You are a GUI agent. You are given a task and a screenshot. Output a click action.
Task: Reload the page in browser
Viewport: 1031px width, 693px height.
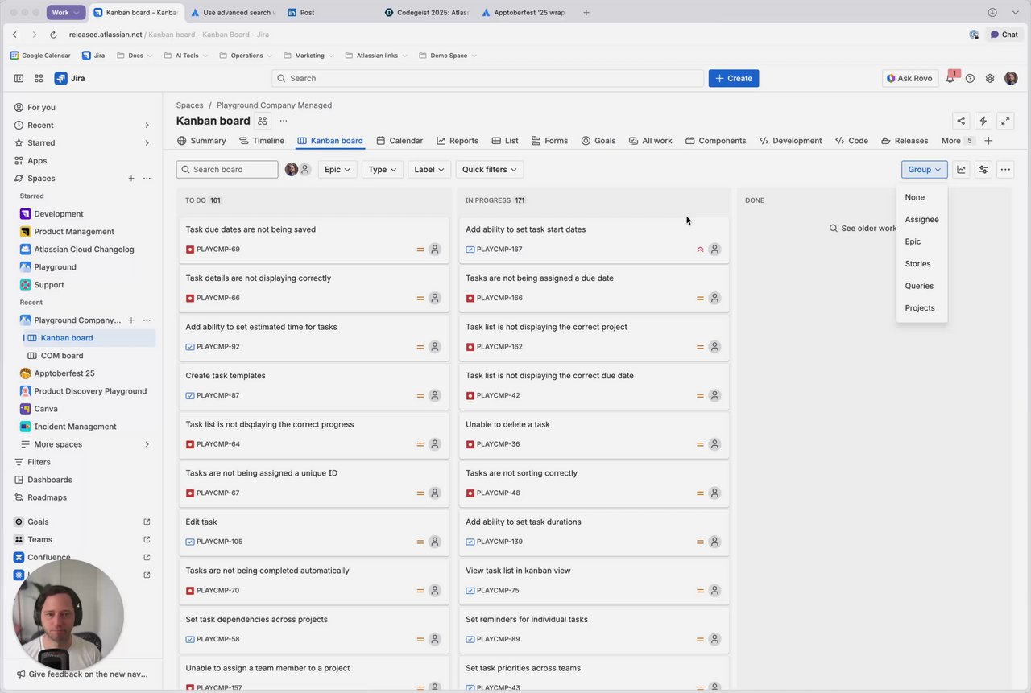pos(53,35)
